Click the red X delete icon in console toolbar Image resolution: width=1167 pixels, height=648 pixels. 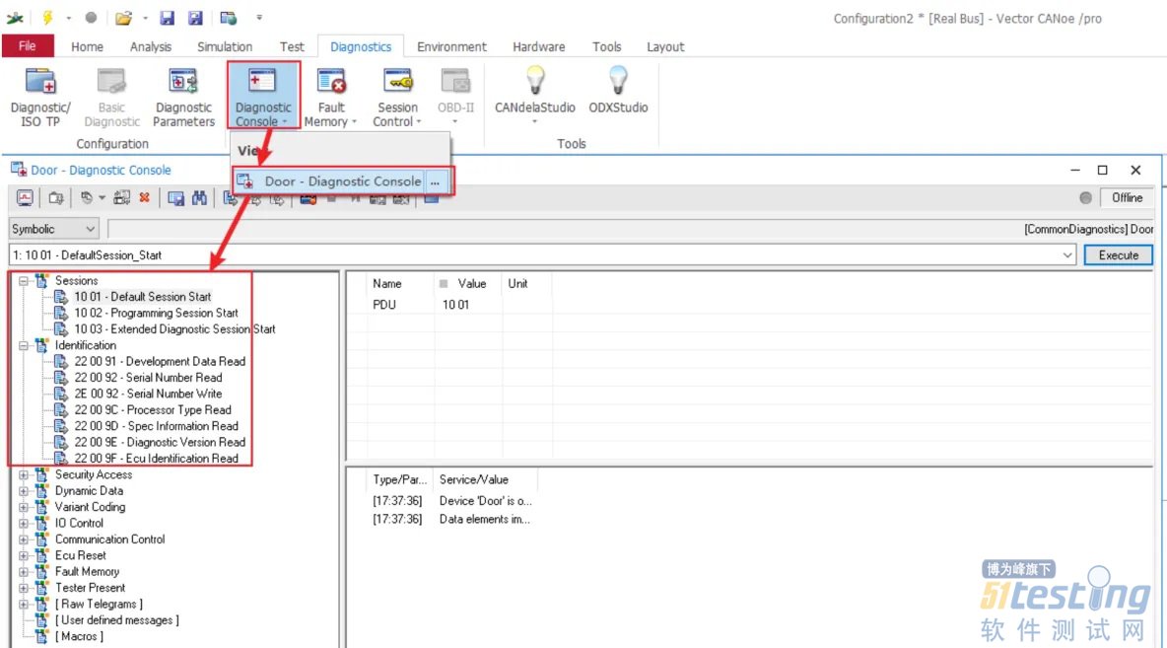tap(144, 197)
